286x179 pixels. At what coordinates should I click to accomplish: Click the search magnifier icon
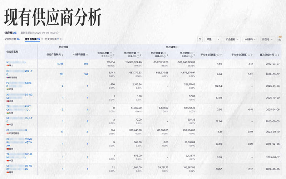pyautogui.click(x=200, y=39)
